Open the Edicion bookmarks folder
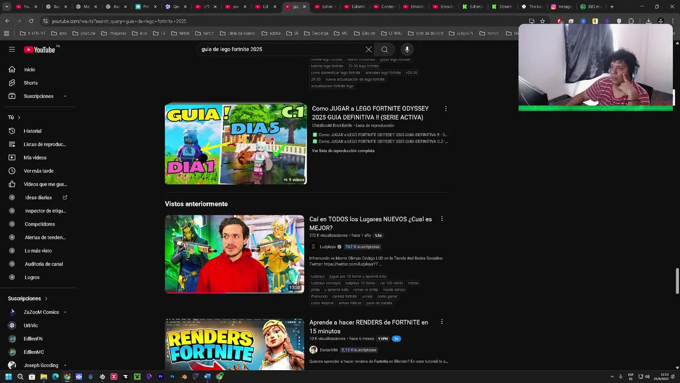Screen dimensions: 680x383 click(364, 34)
